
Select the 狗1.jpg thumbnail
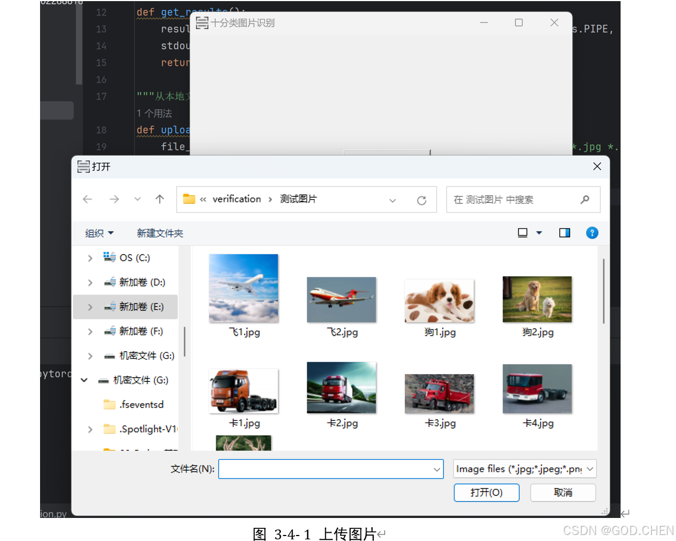coord(440,300)
